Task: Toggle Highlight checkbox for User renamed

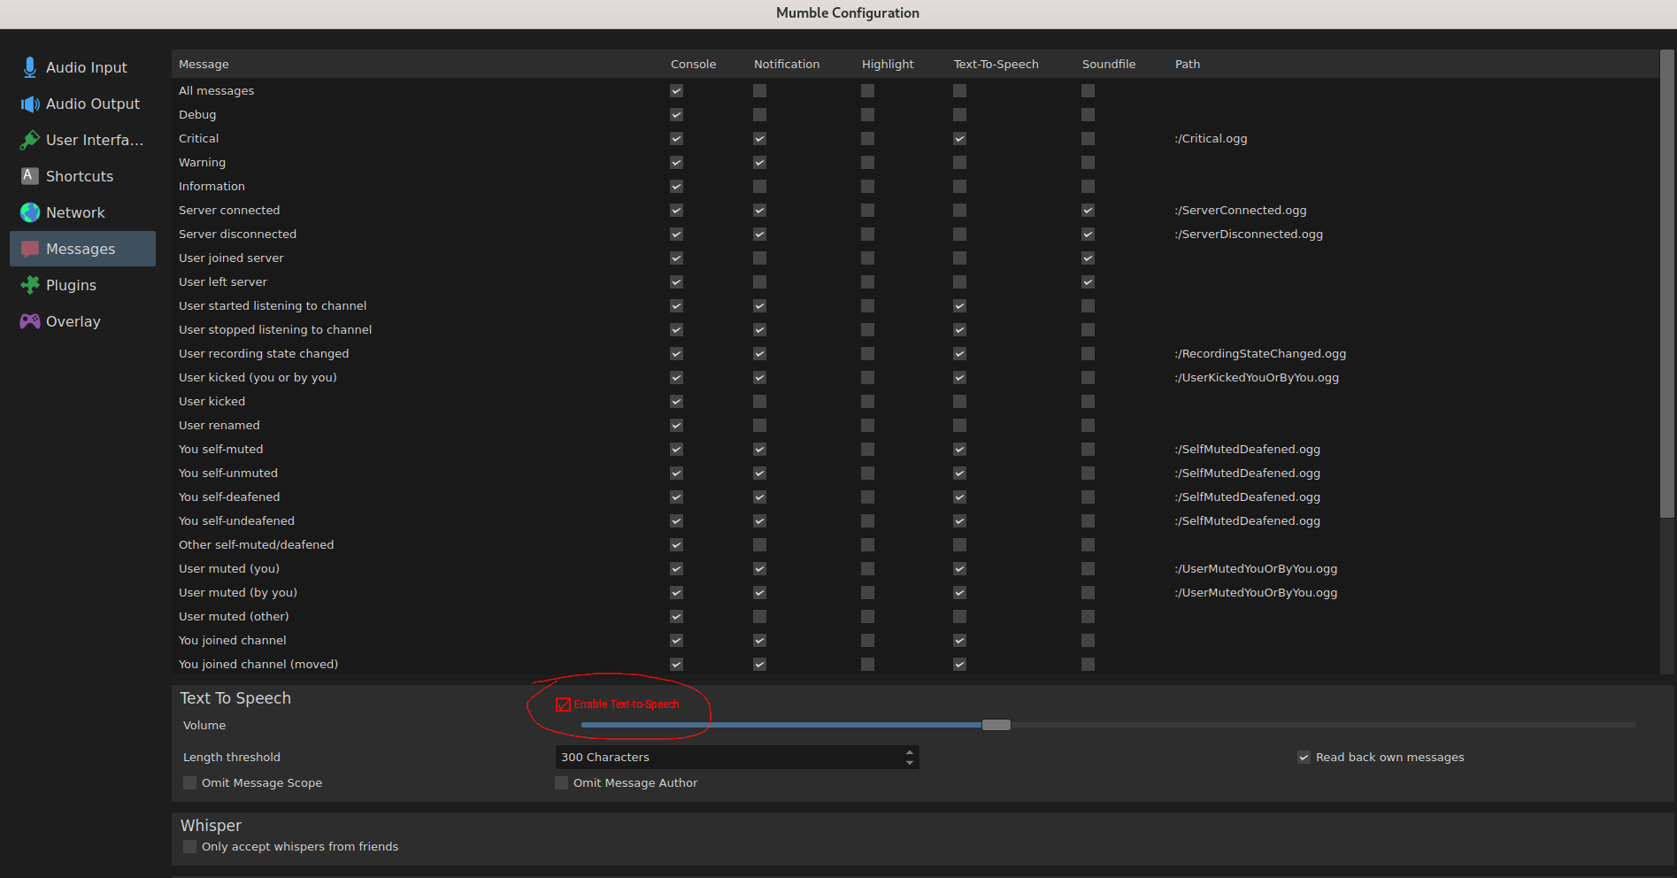Action: [867, 425]
